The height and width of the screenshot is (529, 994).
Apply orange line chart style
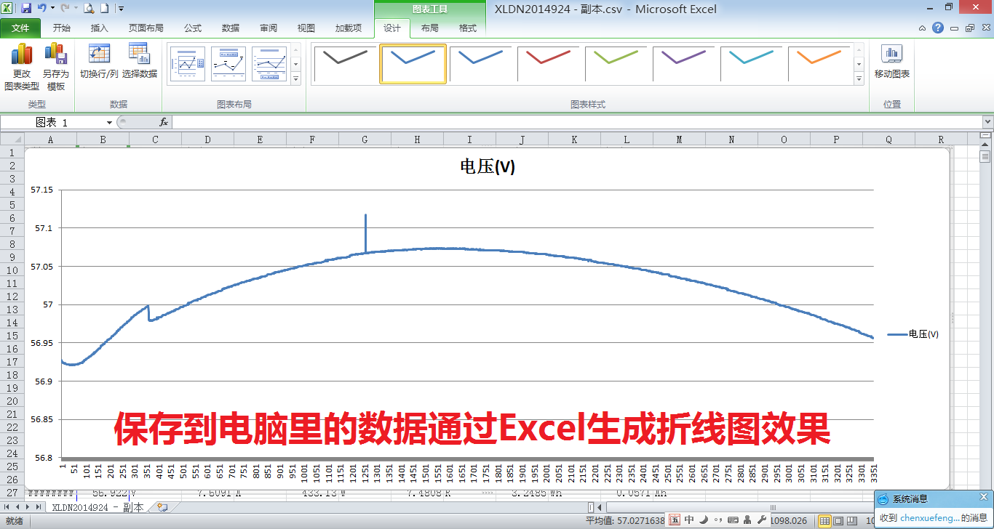click(x=819, y=64)
